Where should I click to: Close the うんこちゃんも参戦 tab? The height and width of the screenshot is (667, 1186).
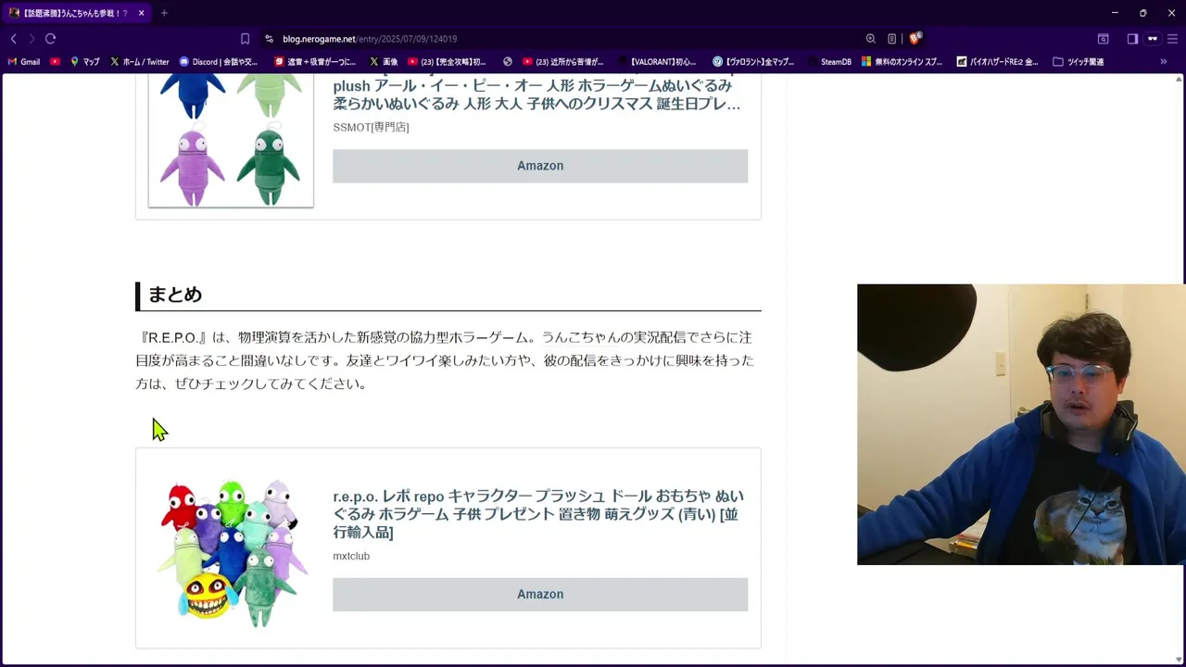click(x=141, y=13)
